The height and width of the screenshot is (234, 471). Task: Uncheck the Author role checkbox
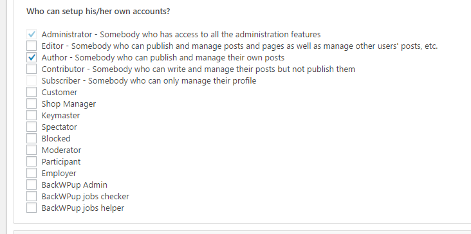tap(32, 57)
